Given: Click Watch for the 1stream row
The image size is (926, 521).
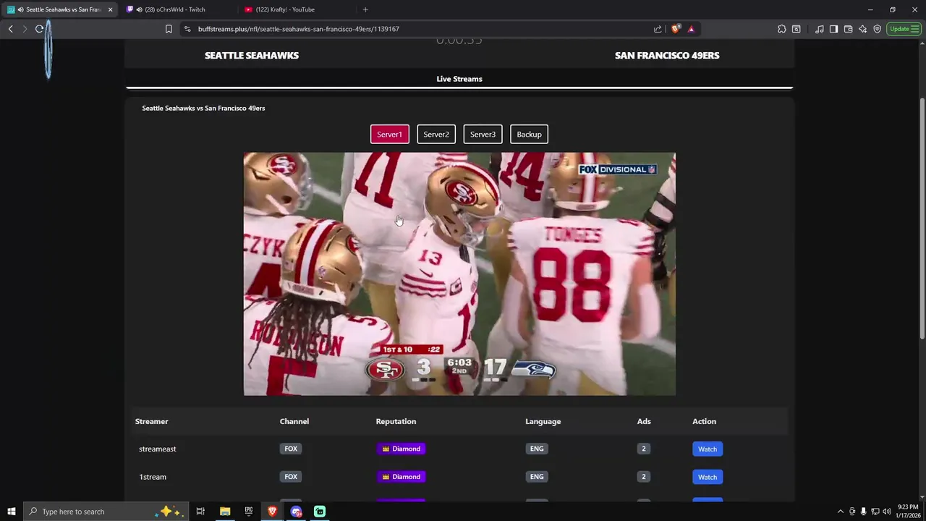Looking at the screenshot, I should coord(708,477).
